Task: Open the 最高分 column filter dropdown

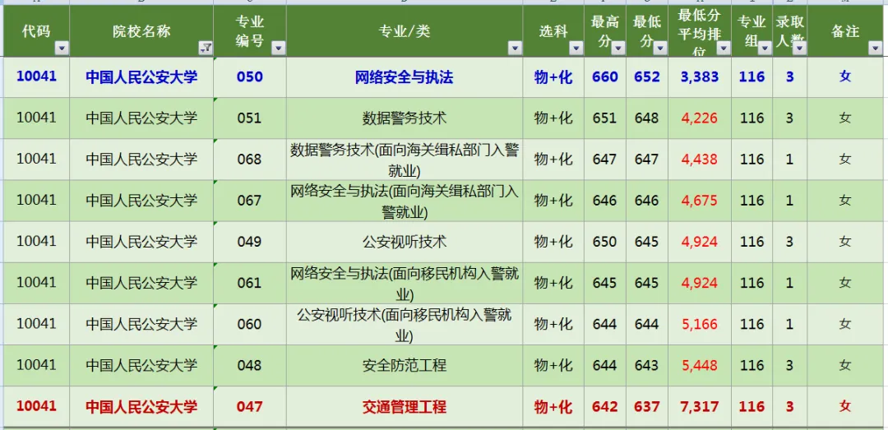Action: click(617, 49)
